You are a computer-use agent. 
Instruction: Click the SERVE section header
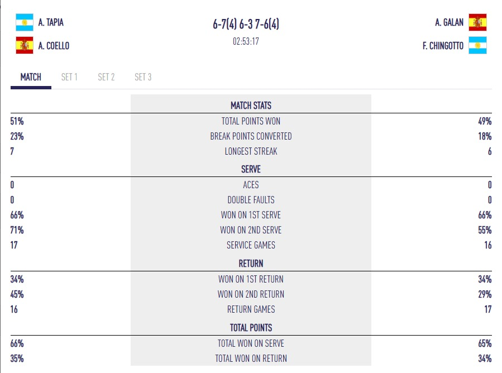click(x=251, y=169)
